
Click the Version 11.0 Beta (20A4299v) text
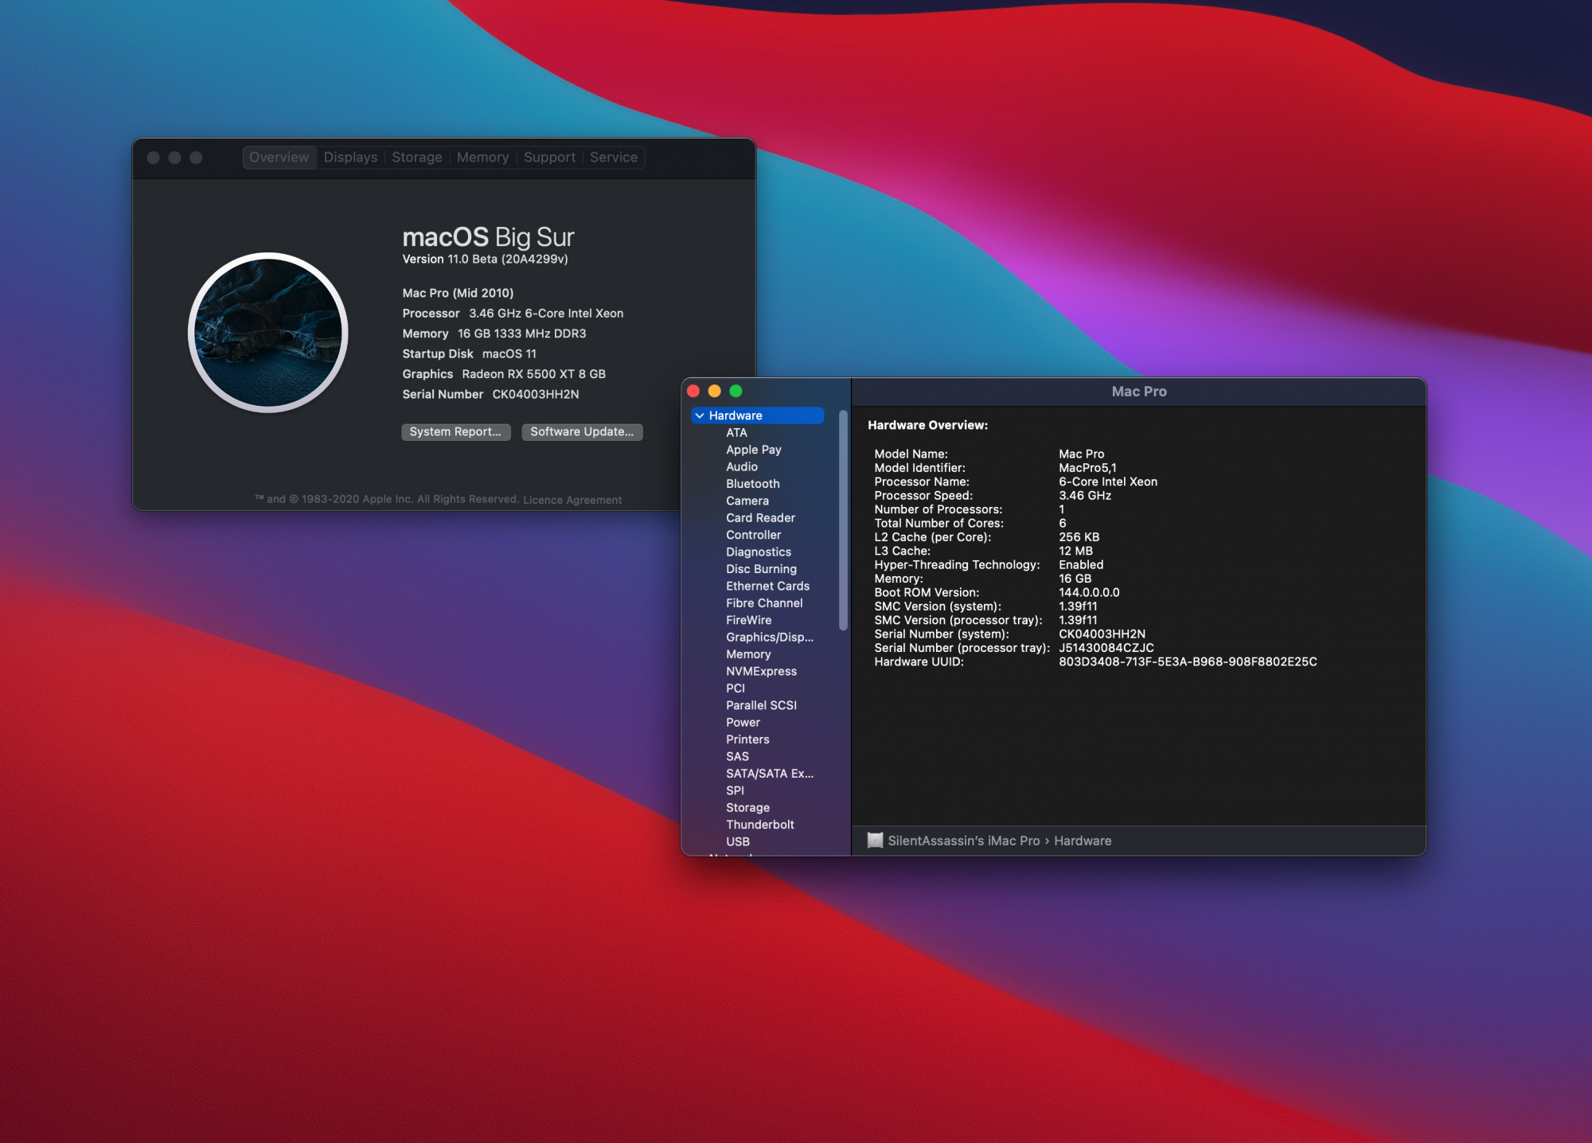point(485,259)
